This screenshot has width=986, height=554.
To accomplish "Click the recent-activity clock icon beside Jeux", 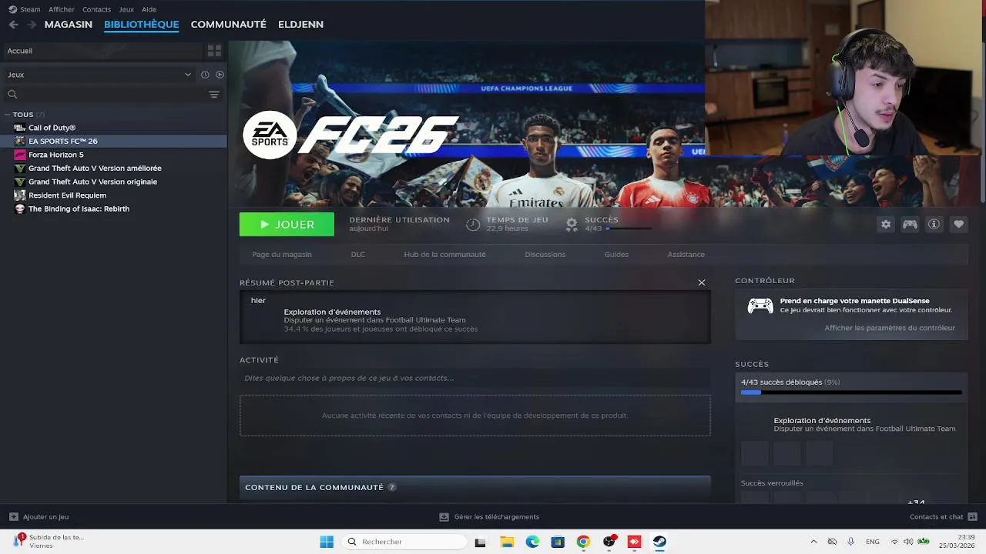I will click(x=205, y=75).
